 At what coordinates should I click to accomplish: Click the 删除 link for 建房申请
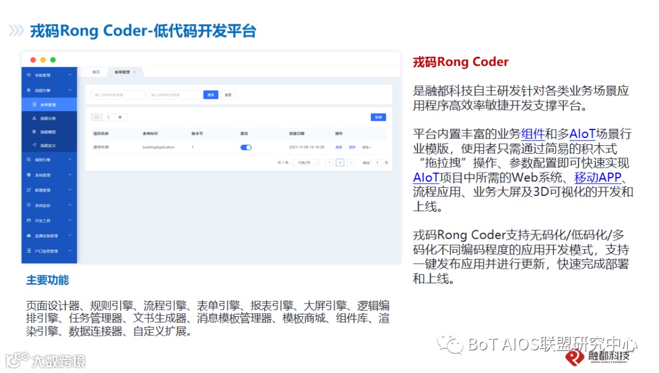[352, 147]
